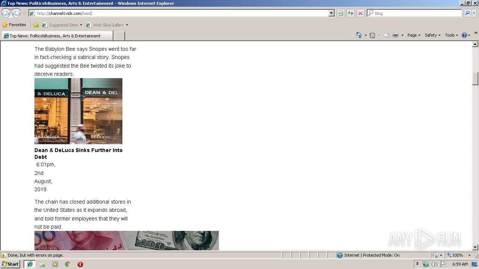Image resolution: width=479 pixels, height=269 pixels.
Task: Click the RSS feeds icon
Action: [372, 35]
